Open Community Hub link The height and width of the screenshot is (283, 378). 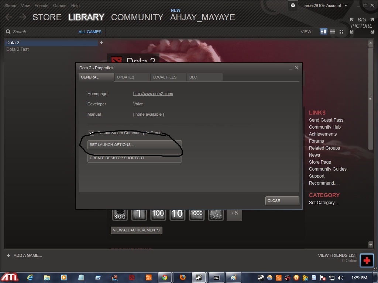pos(324,127)
